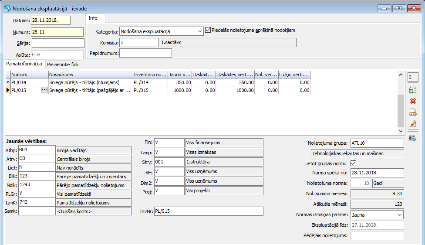Click the Nol. summa mēnesī value 8.33
Image resolution: width=425 pixels, height=245 pixels.
point(377,194)
